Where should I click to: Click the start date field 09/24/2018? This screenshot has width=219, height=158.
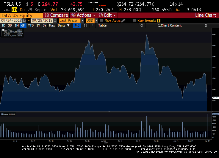pos(11,21)
